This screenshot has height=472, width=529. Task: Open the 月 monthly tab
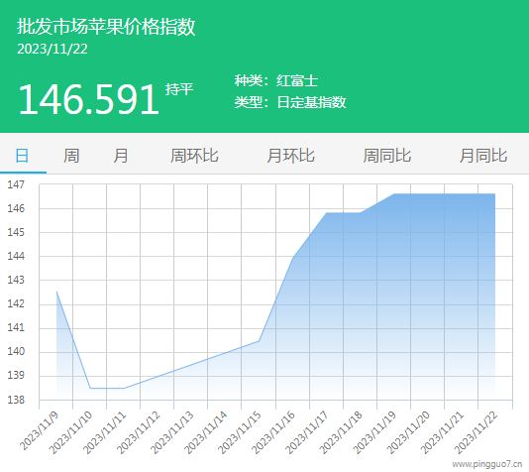point(121,156)
